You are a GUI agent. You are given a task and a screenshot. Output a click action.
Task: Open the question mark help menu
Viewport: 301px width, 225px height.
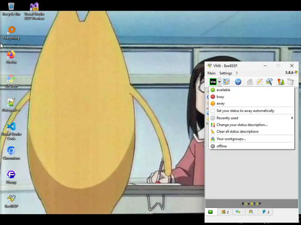pos(237,73)
